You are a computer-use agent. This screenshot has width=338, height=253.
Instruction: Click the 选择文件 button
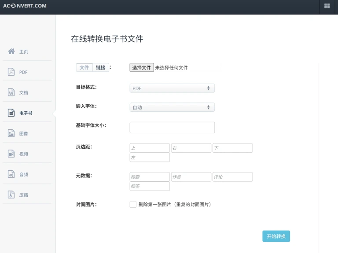pyautogui.click(x=142, y=68)
